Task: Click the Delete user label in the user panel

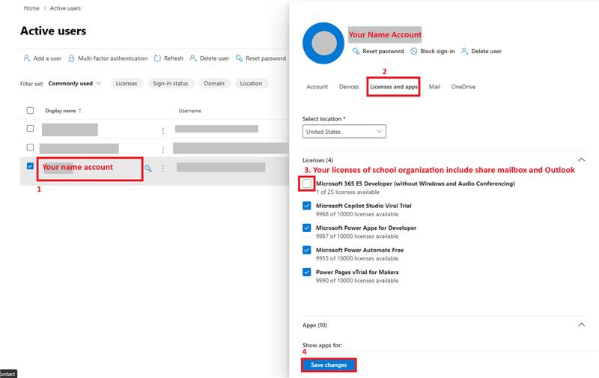Action: [x=486, y=51]
